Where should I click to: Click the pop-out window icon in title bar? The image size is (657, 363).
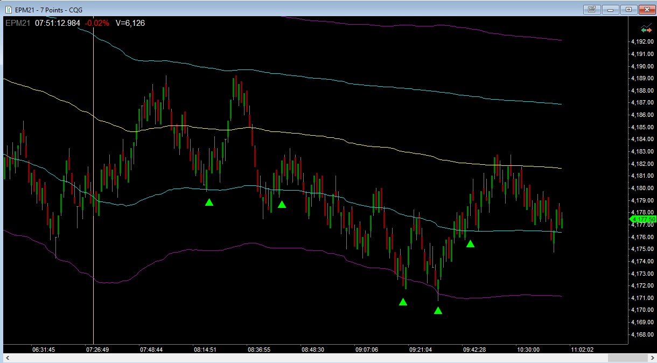point(592,9)
